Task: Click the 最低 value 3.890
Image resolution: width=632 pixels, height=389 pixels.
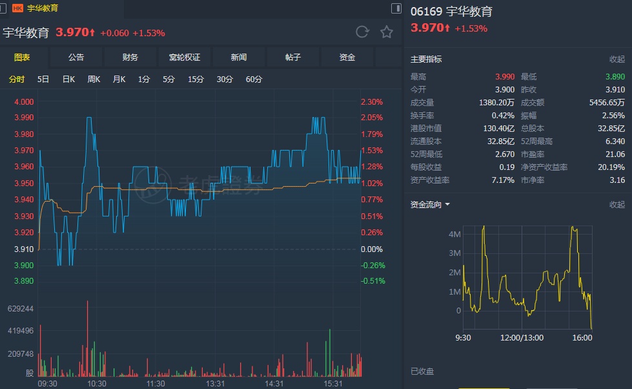Action: point(615,77)
